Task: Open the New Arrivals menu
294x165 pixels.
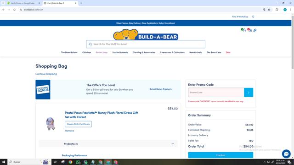Action: click(196, 52)
